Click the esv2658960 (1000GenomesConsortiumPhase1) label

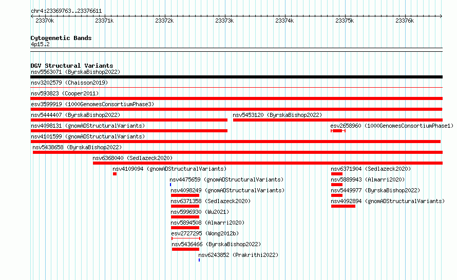tap(392, 126)
